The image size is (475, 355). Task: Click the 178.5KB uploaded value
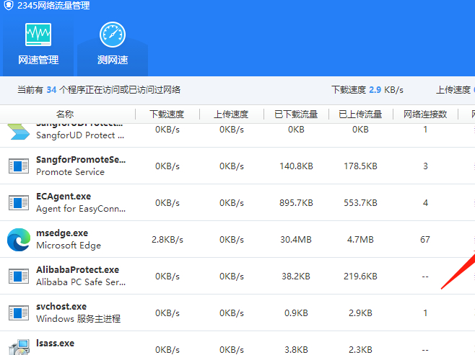(360, 166)
